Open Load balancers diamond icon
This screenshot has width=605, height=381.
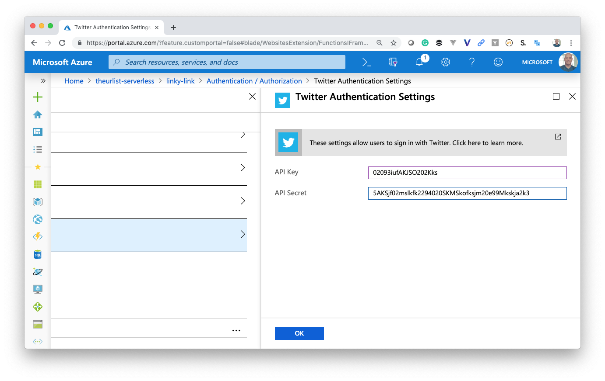pyautogui.click(x=38, y=307)
